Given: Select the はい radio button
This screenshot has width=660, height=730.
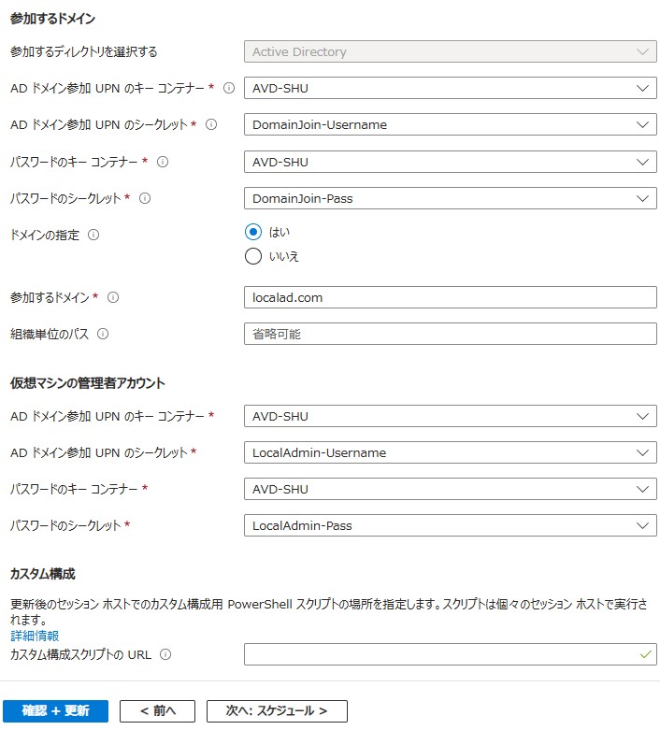Looking at the screenshot, I should pos(253,232).
